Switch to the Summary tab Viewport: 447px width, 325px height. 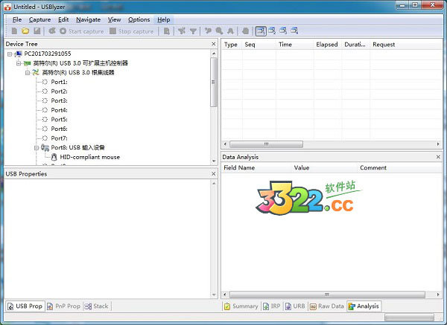point(241,306)
